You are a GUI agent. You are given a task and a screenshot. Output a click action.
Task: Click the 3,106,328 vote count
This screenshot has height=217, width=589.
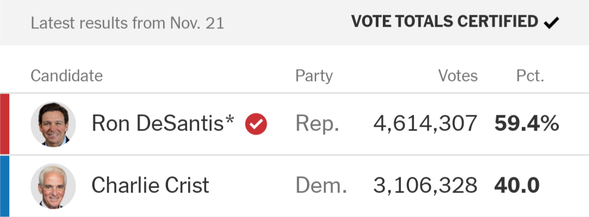[x=425, y=185]
